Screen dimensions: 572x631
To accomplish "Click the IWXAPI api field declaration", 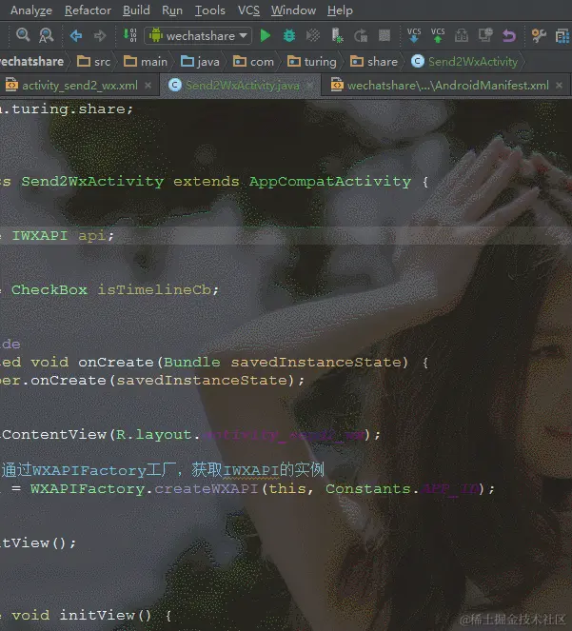I will point(63,235).
